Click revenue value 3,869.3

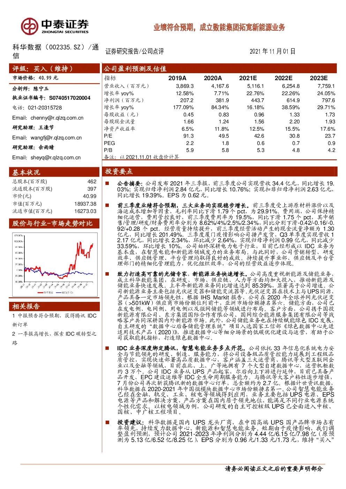(185, 86)
